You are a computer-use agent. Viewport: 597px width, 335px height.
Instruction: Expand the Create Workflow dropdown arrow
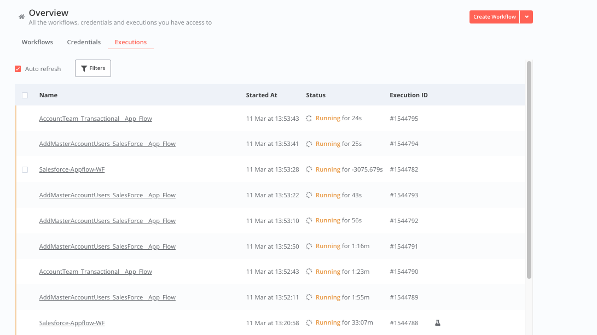(x=526, y=17)
